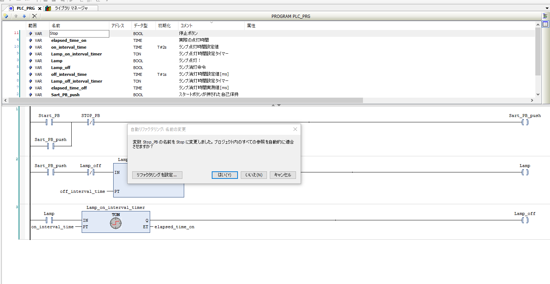The height and width of the screenshot is (284, 550).
Task: Click the on_interval_time PT input label
Action: (x=52, y=227)
